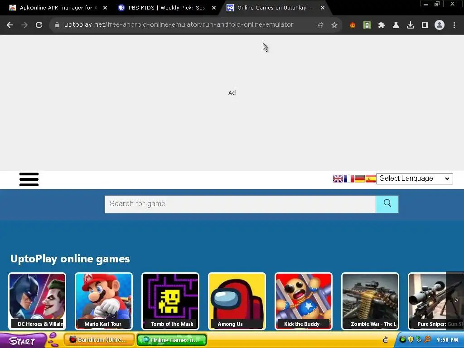Screen dimensions: 464x348
Task: Bookmark this page with the star
Action: 334,25
